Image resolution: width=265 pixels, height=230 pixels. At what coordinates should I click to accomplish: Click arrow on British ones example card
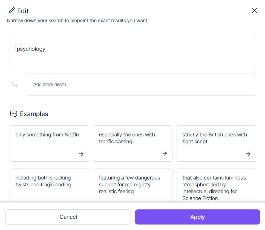248,154
